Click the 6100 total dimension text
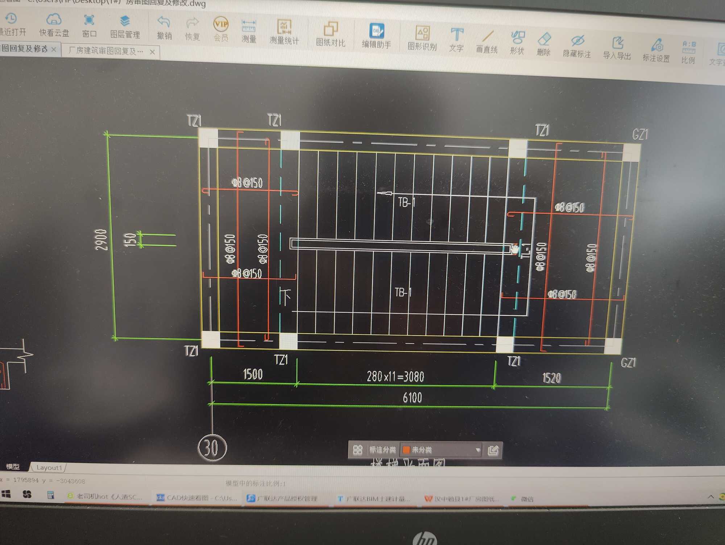The width and height of the screenshot is (725, 545). (413, 398)
